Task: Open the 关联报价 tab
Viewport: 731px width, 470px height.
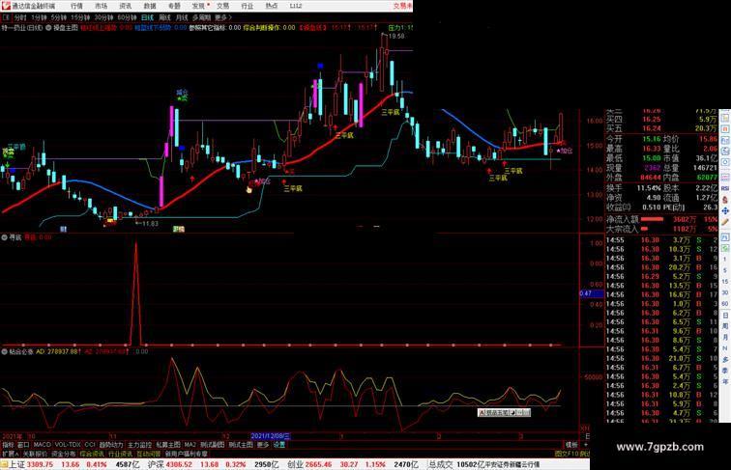Action: click(35, 454)
